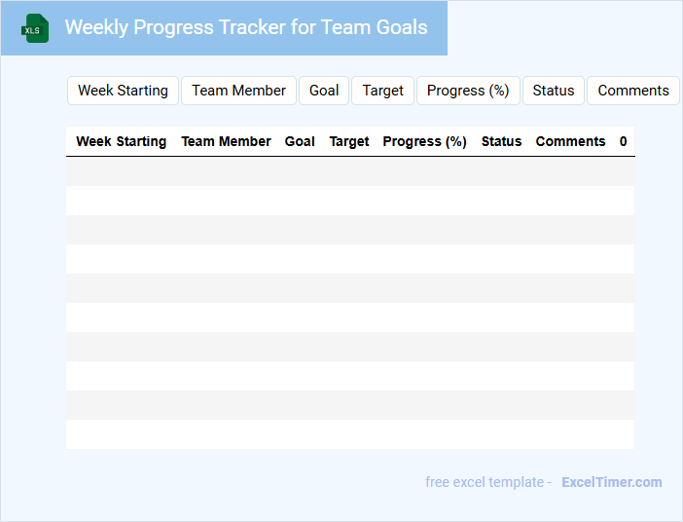Click the Goal tag button
The image size is (683, 522).
click(x=324, y=91)
